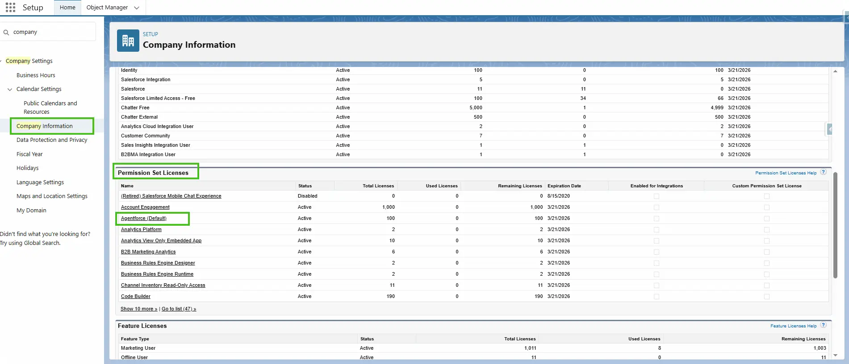
Task: Open the Agentforce (Default) license link
Action: pos(143,219)
